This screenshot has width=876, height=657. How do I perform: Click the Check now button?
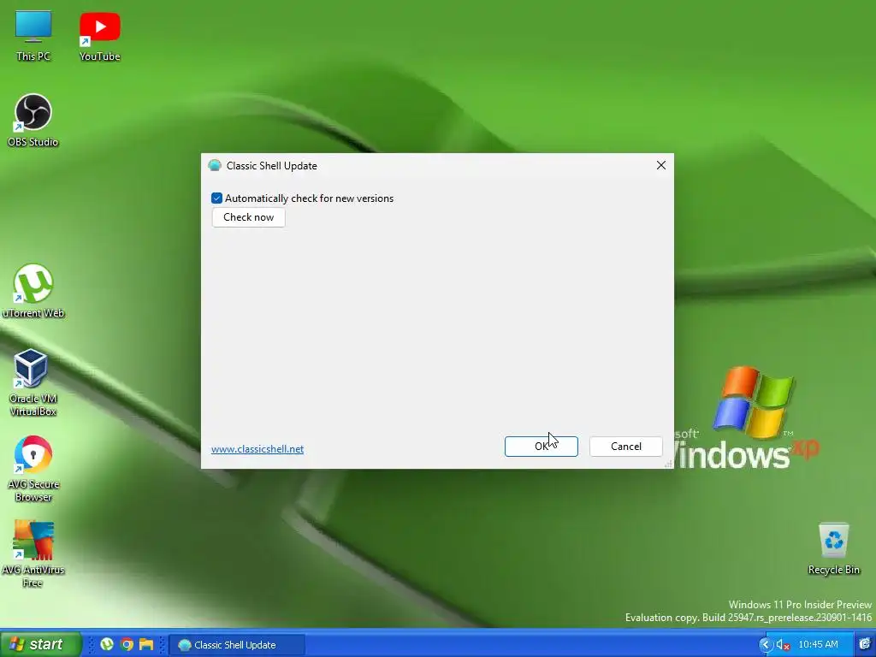pyautogui.click(x=249, y=217)
